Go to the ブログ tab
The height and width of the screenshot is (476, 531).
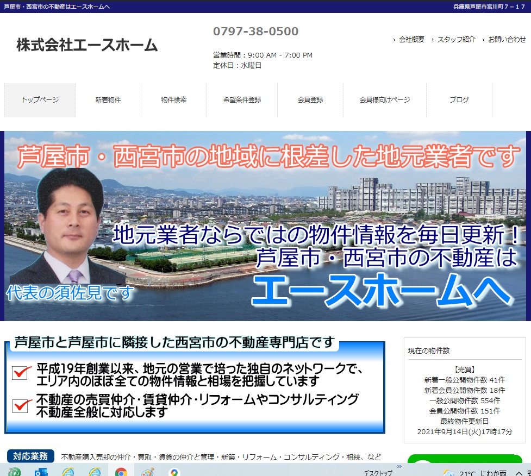tap(459, 100)
